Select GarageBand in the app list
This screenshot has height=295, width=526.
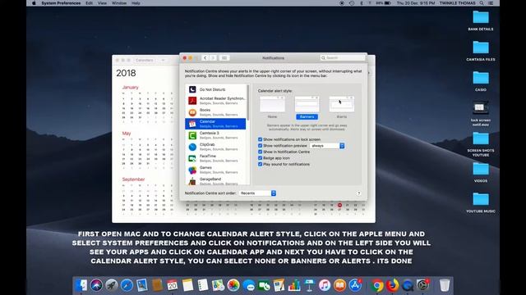[x=215, y=181]
